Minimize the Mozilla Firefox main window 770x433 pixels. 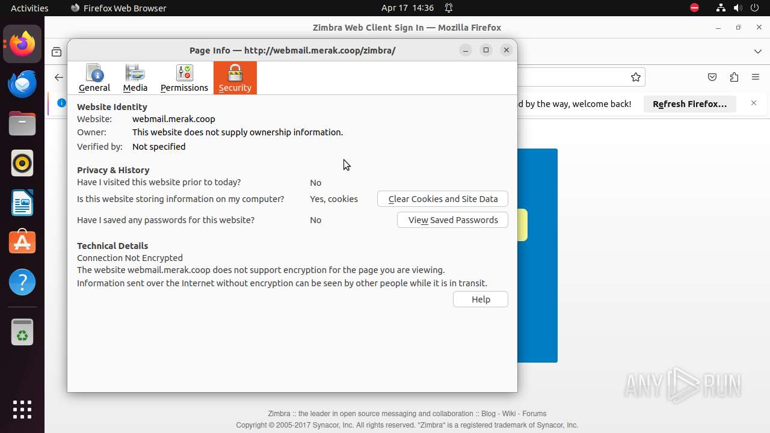(x=718, y=28)
